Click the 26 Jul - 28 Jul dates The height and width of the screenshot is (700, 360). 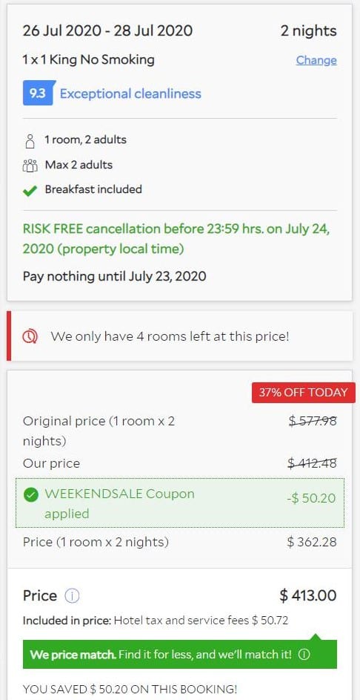pyautogui.click(x=108, y=30)
